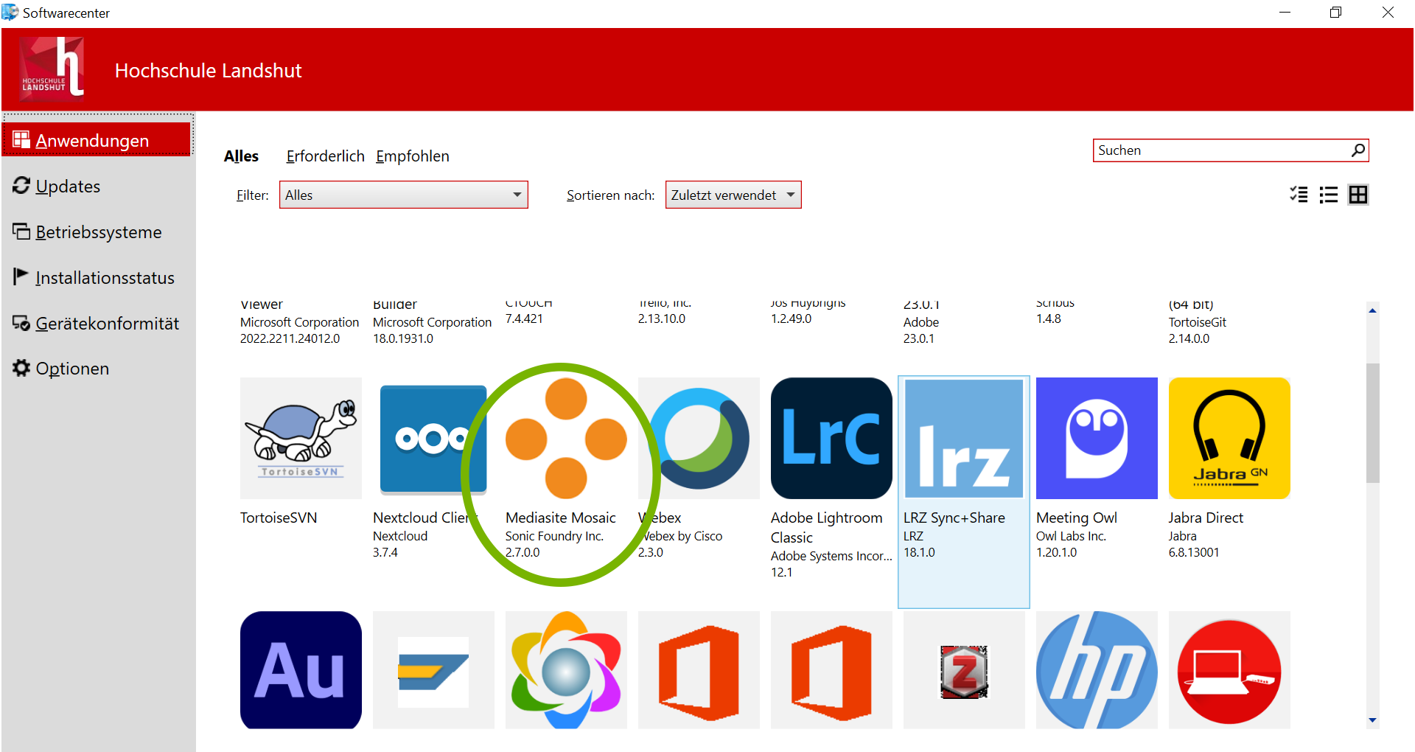The height and width of the screenshot is (752, 1415).
Task: Toggle the multi-select applications mode
Action: pyautogui.click(x=1299, y=195)
